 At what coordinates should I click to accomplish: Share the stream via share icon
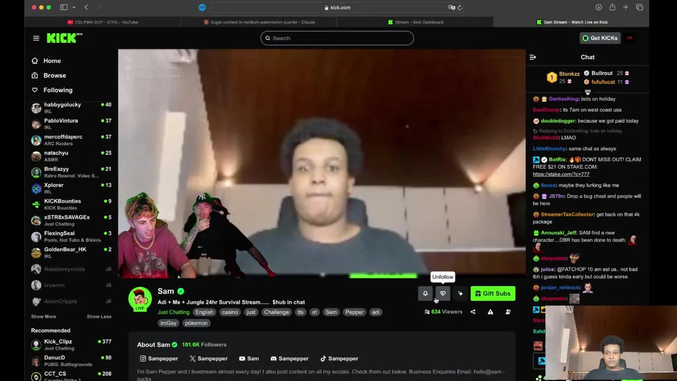point(473,312)
